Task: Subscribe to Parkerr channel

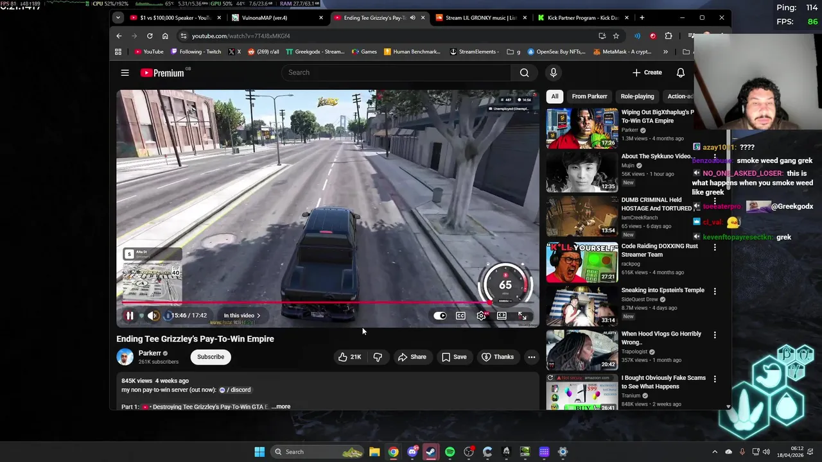Action: tap(211, 357)
